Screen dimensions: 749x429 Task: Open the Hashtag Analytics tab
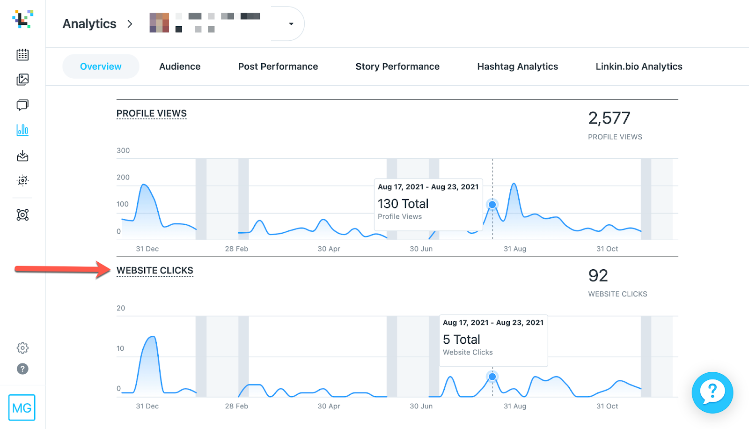pos(517,66)
